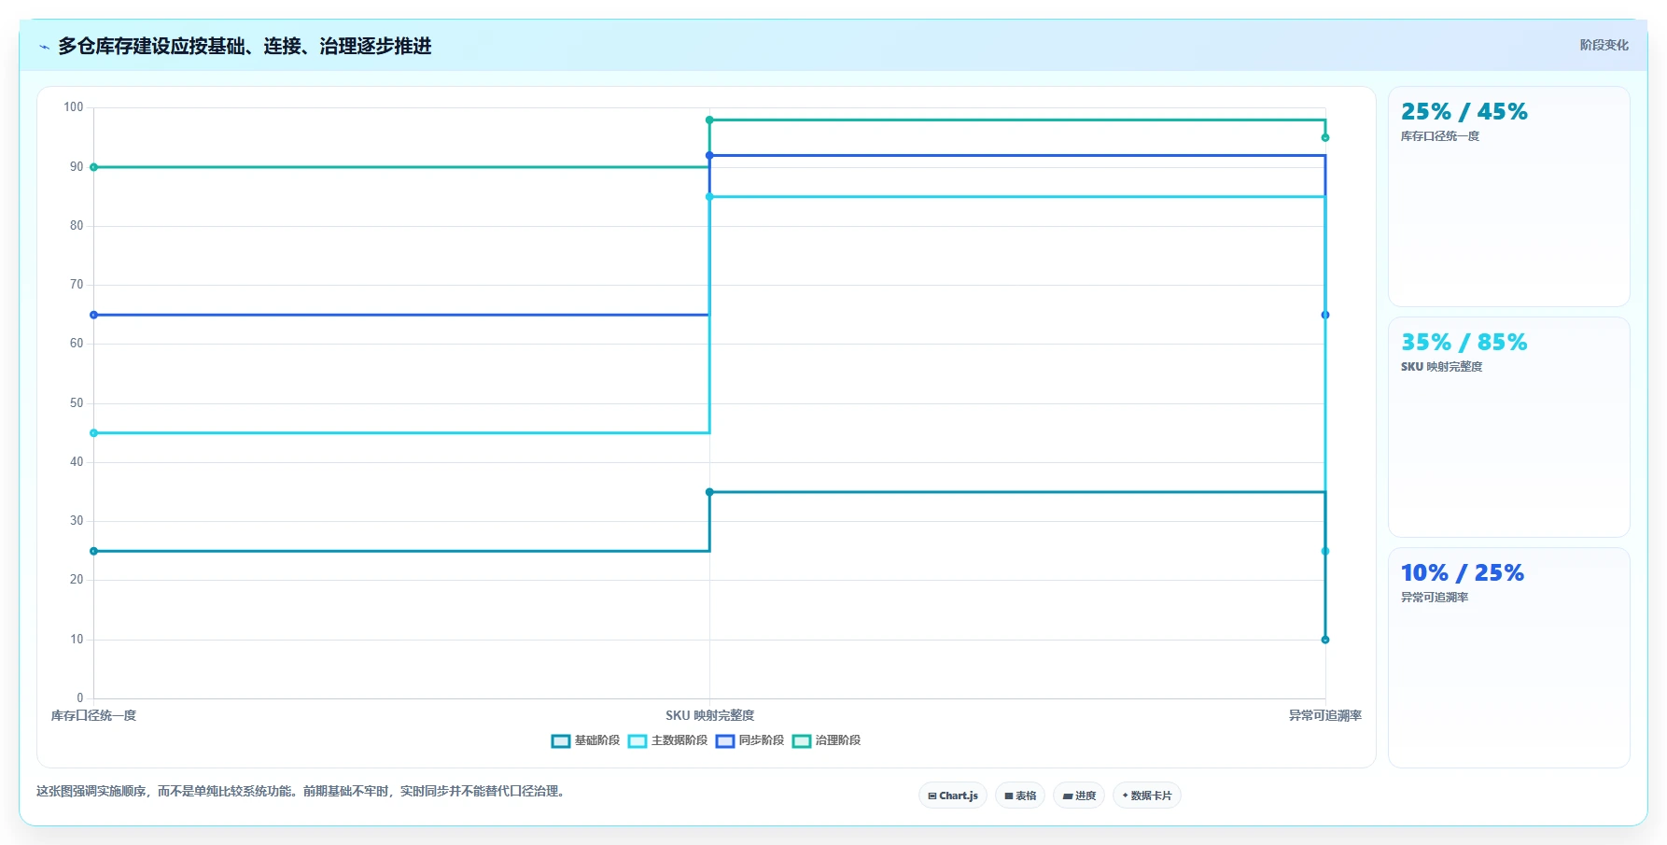Click the 数据卡片 chip button
The image size is (1667, 845).
pos(1147,796)
